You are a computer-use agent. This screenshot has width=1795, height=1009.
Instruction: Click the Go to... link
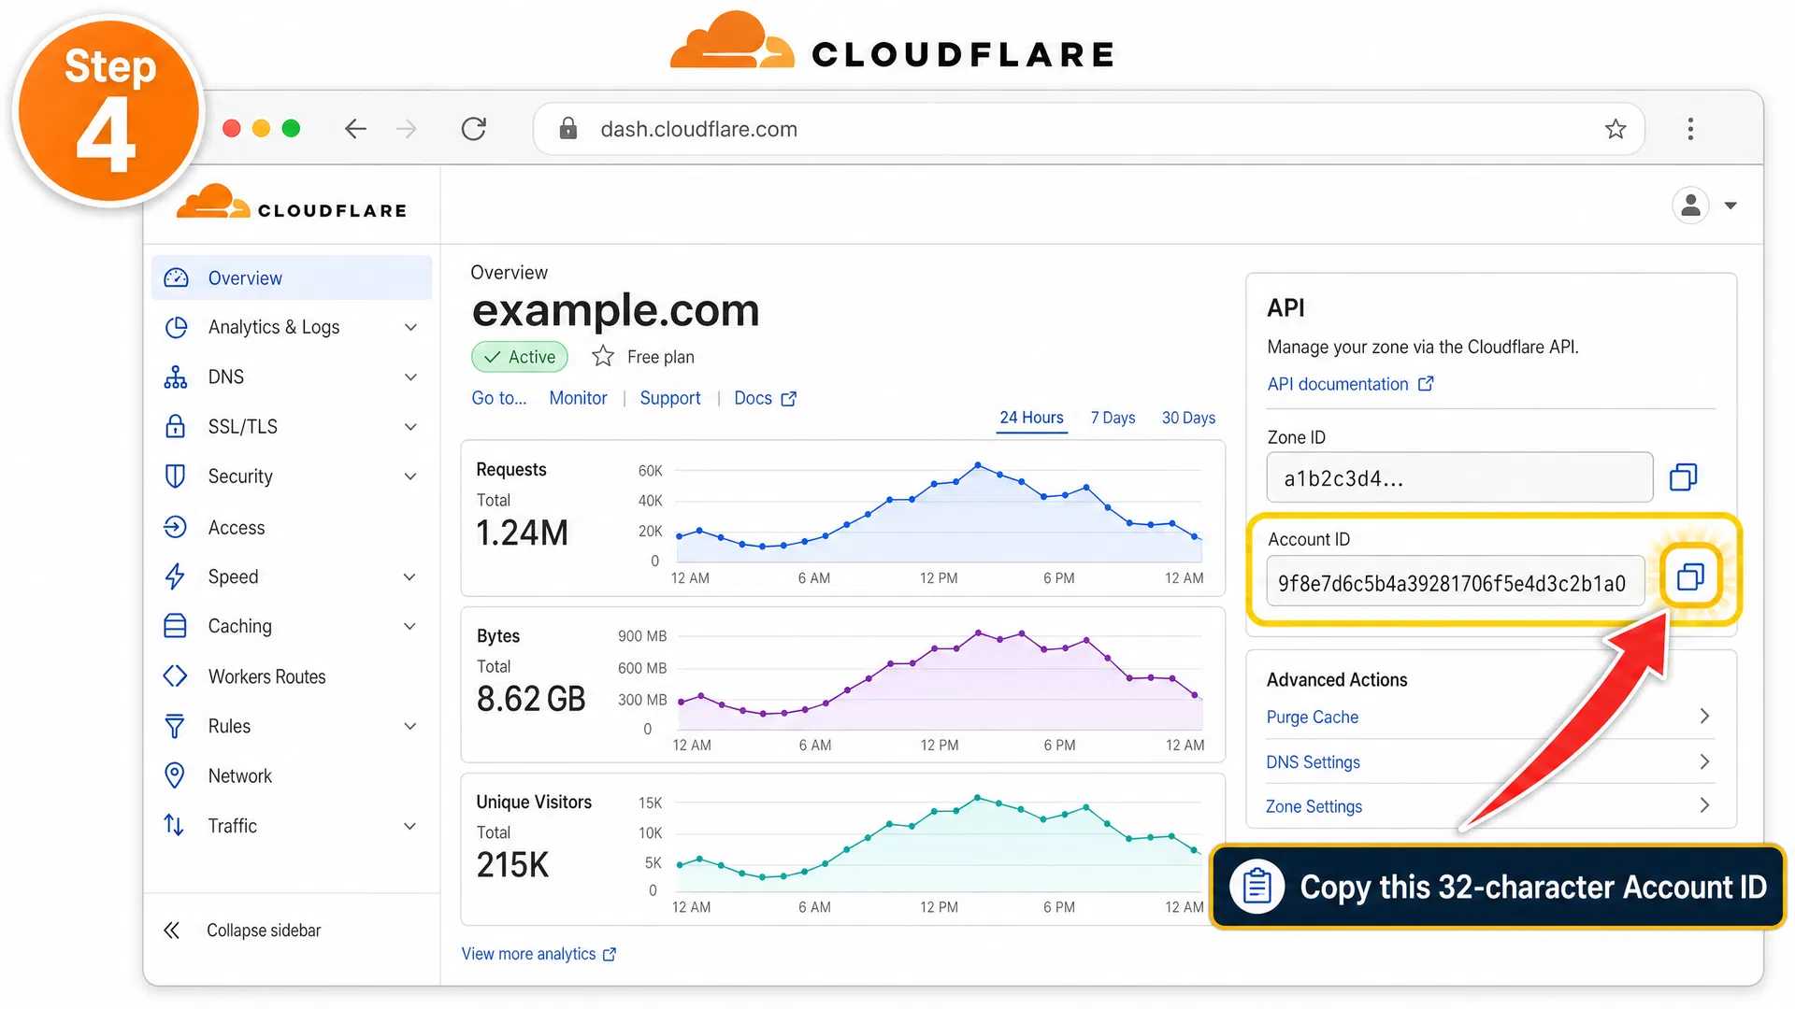[x=499, y=398]
